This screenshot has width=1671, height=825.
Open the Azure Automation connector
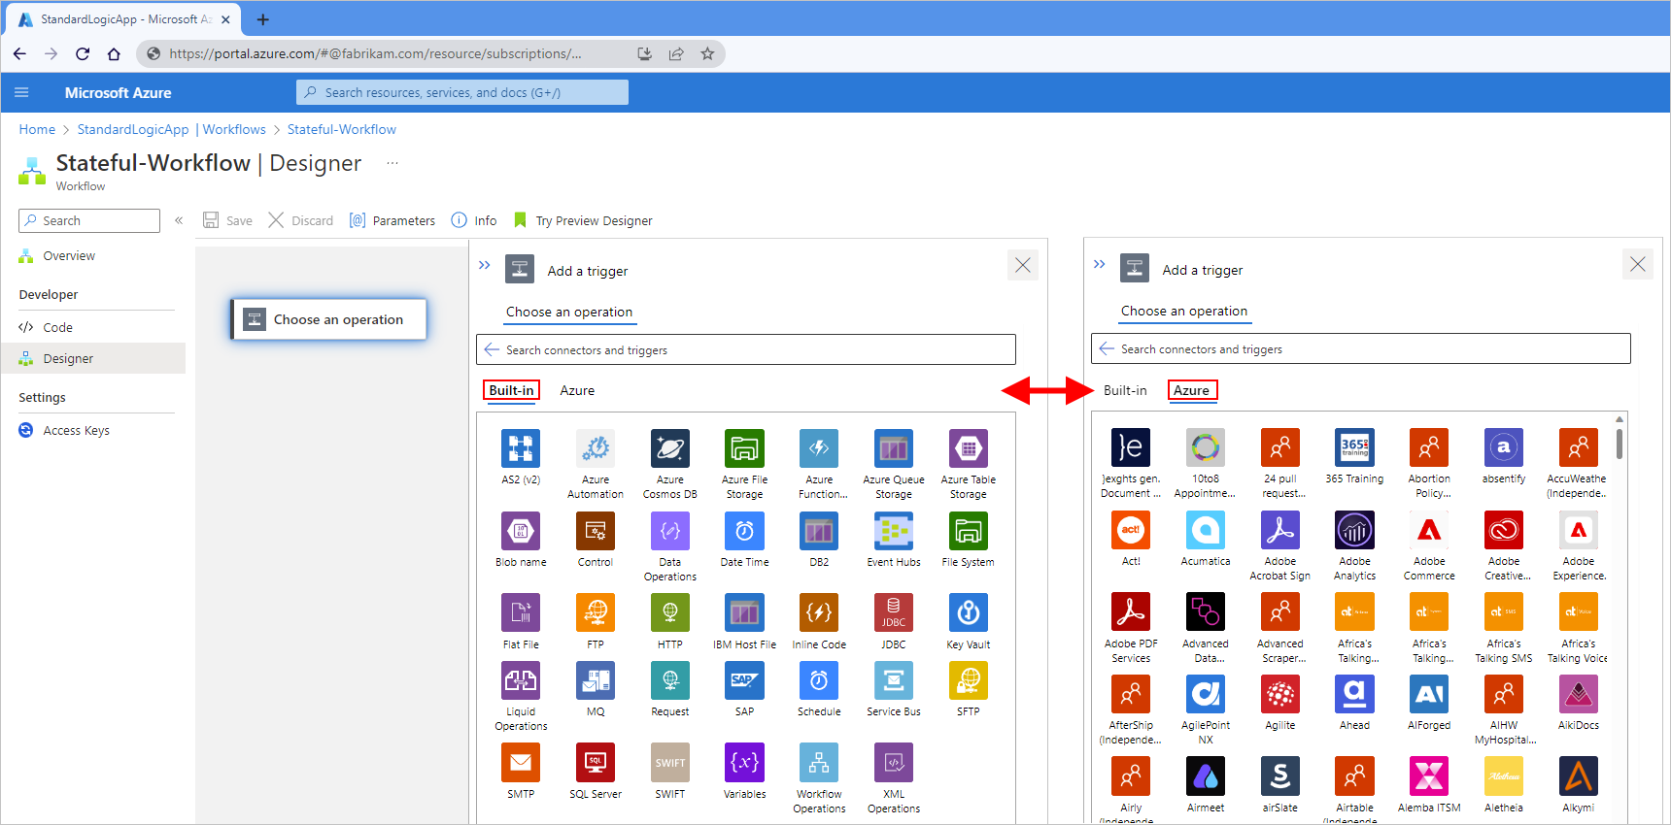[596, 448]
